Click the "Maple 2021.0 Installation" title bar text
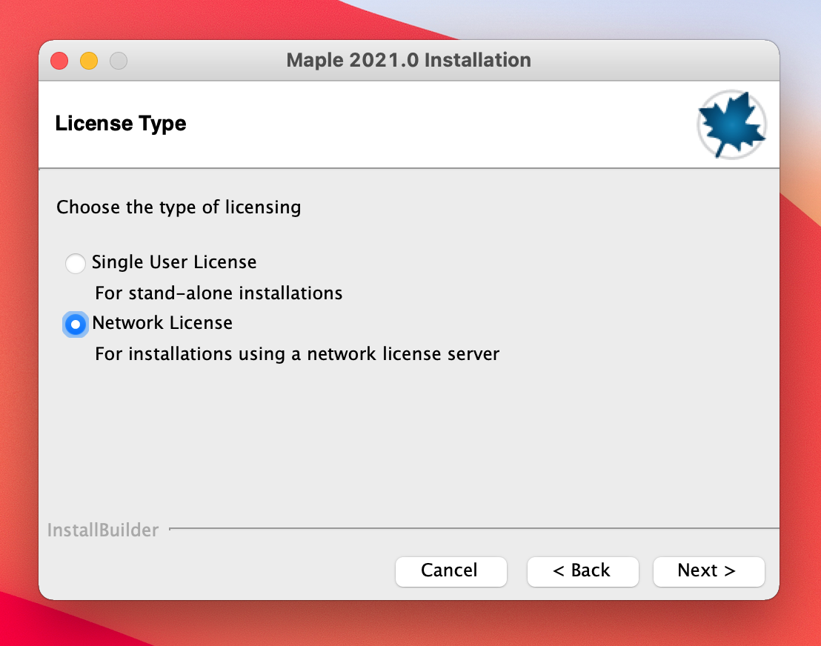 point(408,60)
